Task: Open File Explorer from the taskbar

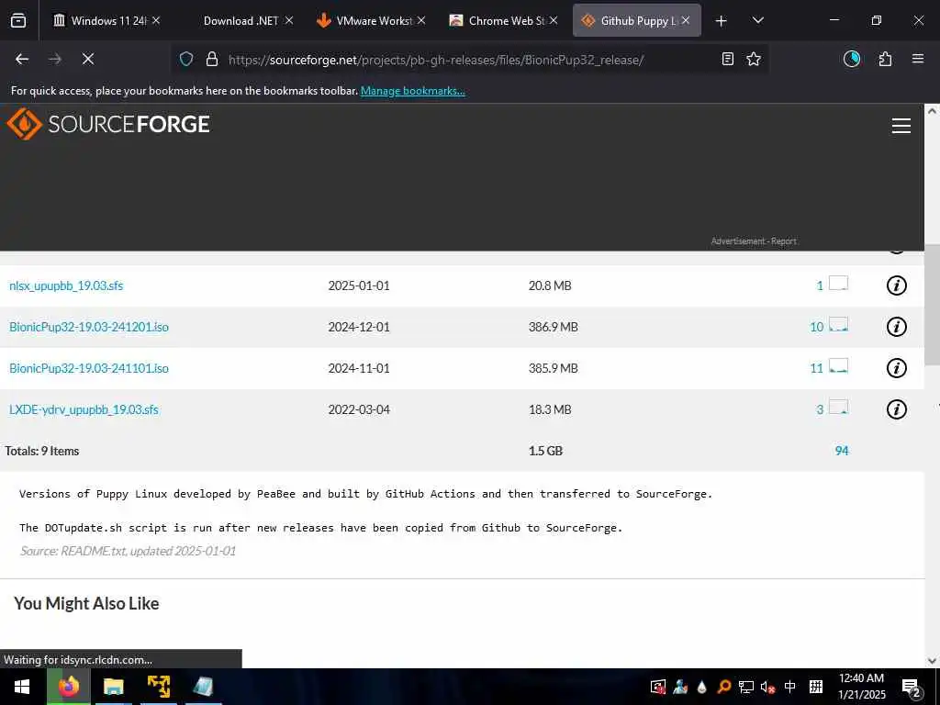Action: 113,687
